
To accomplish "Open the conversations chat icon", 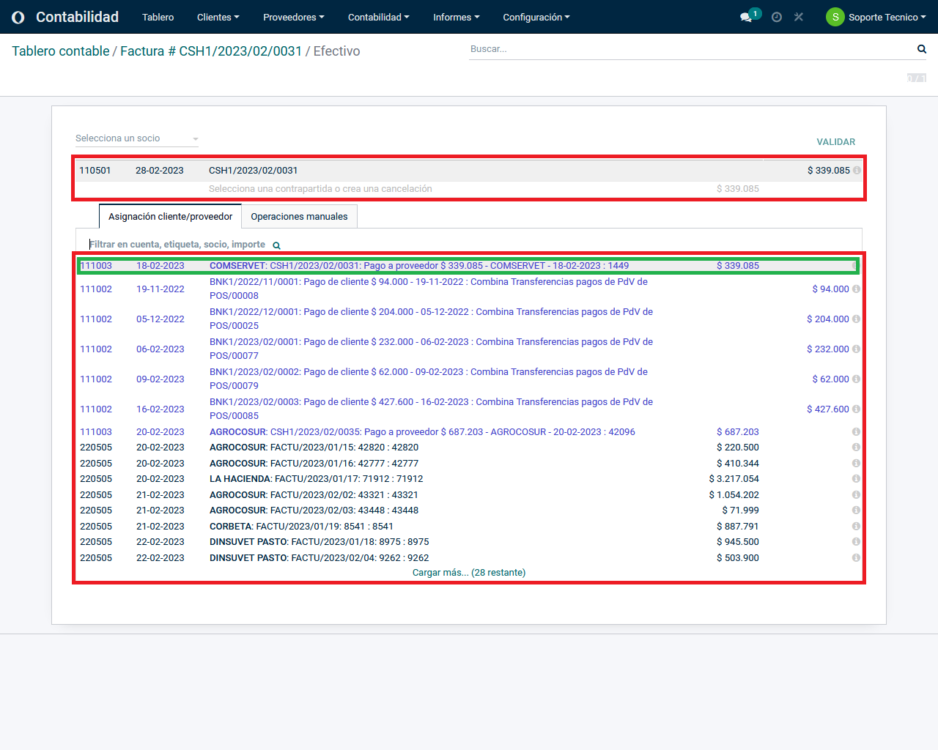I will point(746,17).
